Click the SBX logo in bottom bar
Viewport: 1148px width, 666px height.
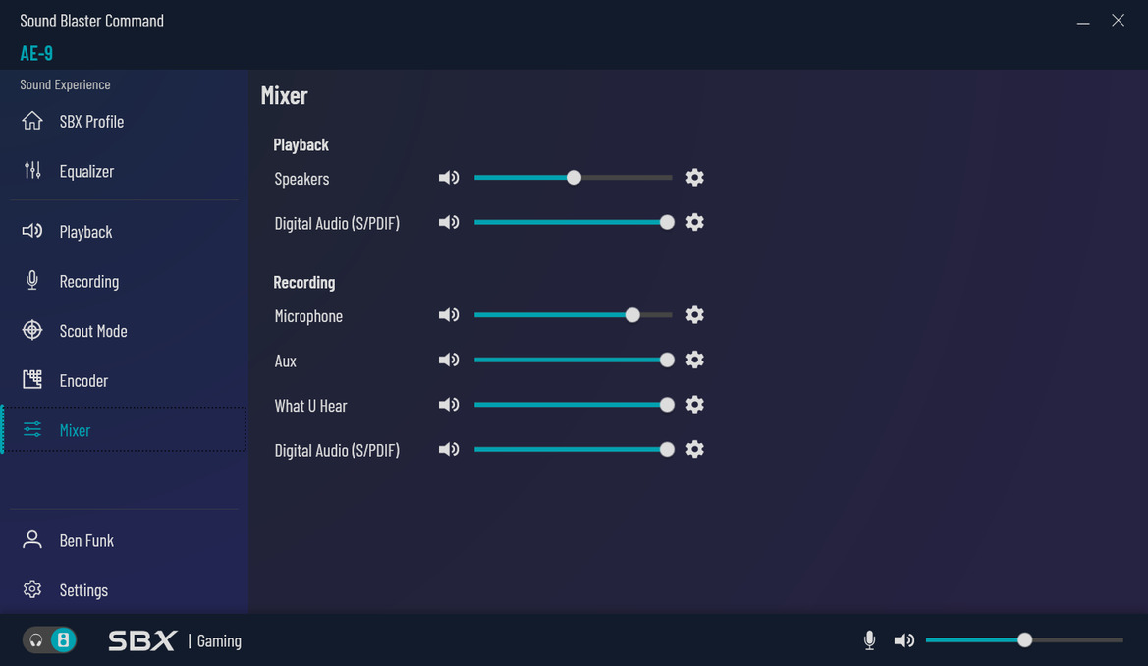point(142,640)
